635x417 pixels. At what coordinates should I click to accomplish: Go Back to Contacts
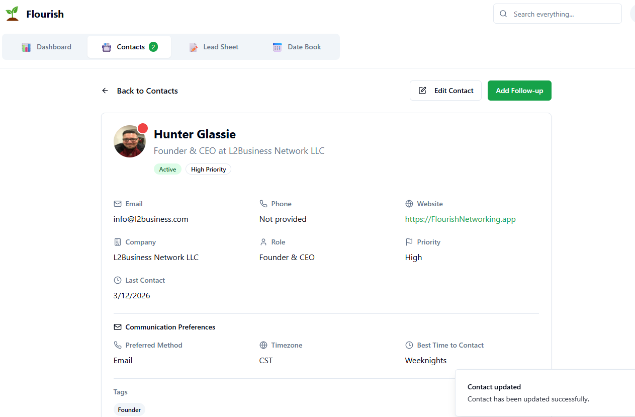tap(140, 91)
